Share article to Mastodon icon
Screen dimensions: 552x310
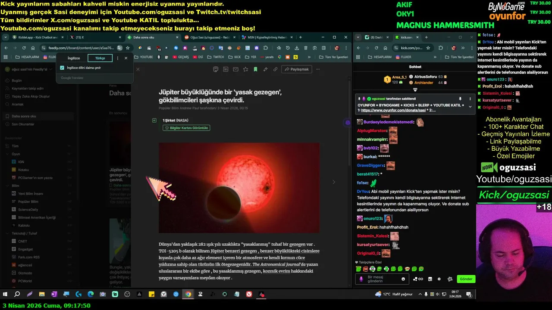216,69
